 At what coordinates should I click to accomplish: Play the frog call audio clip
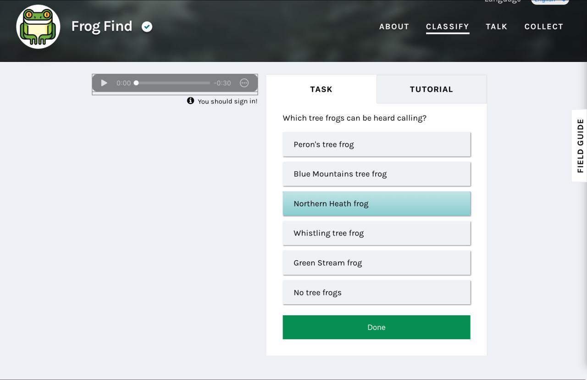(104, 83)
